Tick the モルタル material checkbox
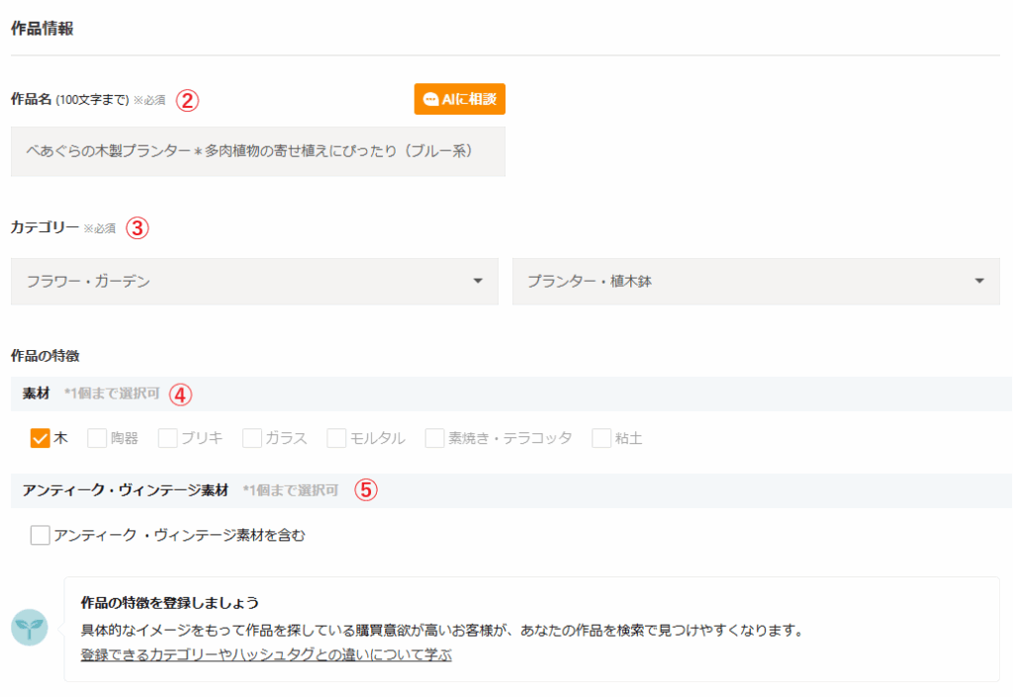1013x697 pixels. click(x=336, y=438)
